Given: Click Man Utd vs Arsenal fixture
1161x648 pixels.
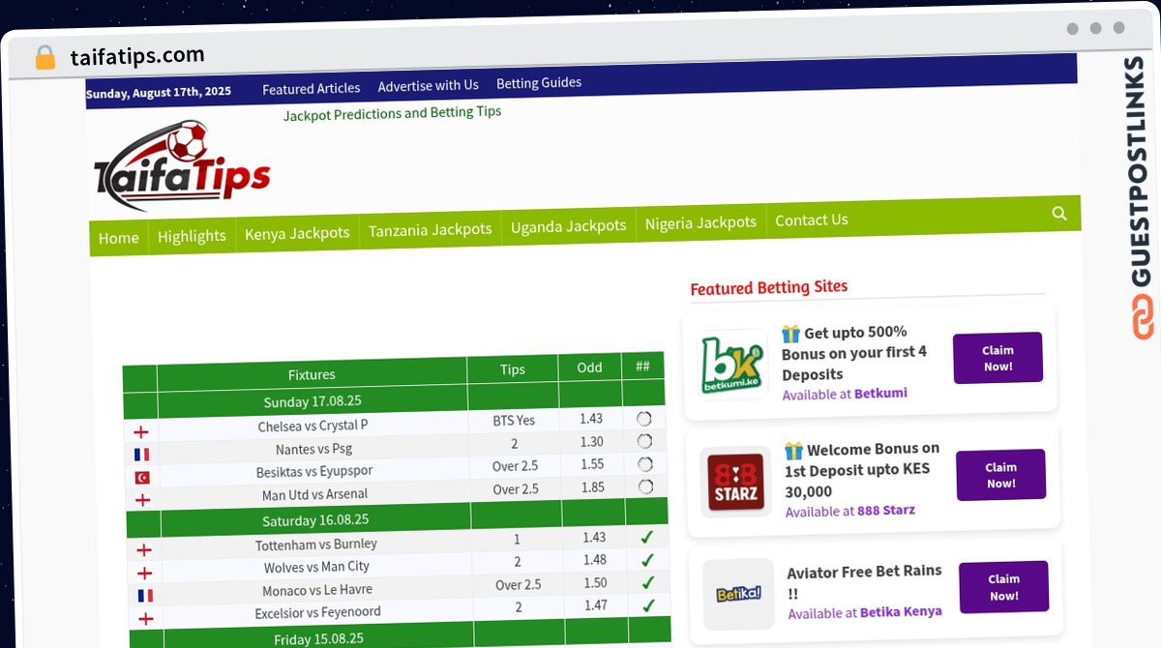Looking at the screenshot, I should [315, 494].
